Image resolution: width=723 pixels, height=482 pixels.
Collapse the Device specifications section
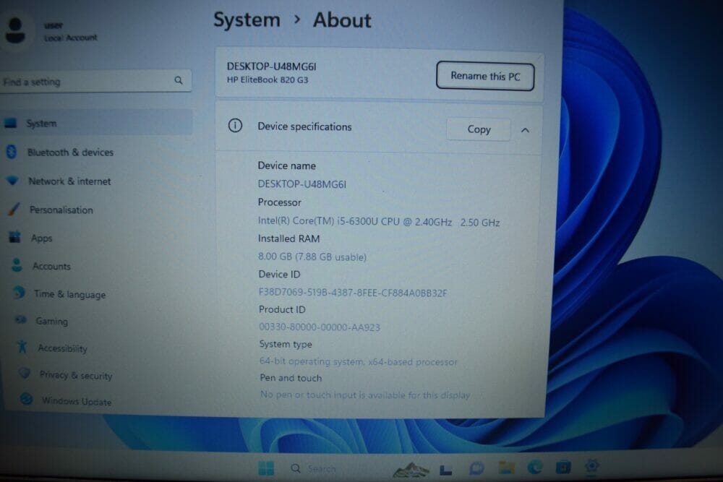pos(525,130)
